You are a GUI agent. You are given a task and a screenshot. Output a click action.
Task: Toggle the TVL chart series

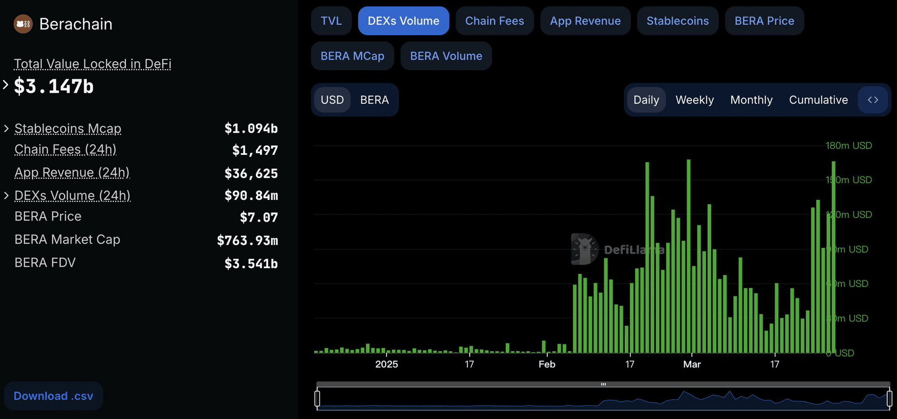[331, 21]
